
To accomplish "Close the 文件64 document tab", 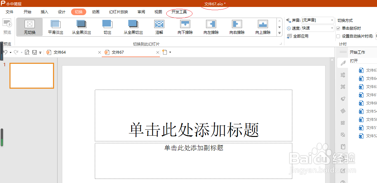I will (100, 52).
